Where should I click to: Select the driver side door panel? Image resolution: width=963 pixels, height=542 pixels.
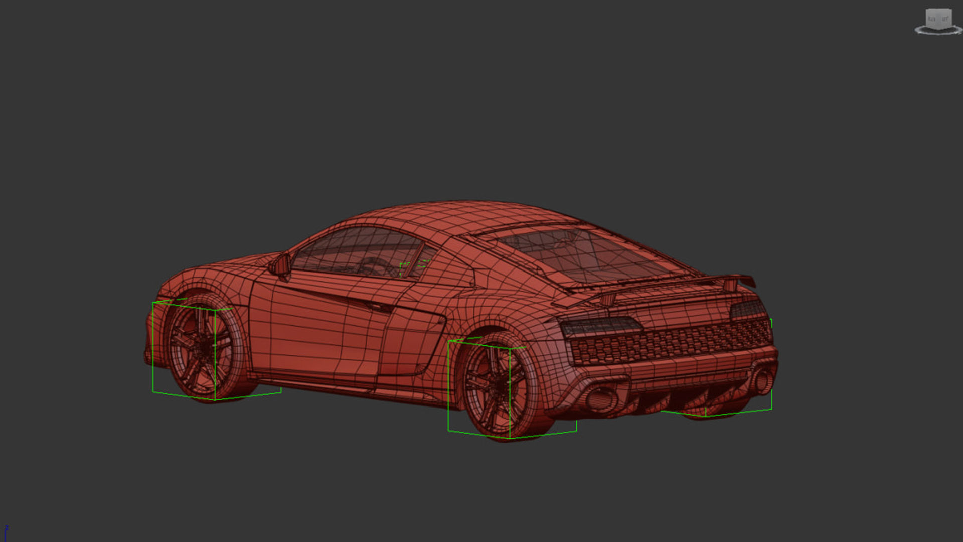pyautogui.click(x=321, y=329)
